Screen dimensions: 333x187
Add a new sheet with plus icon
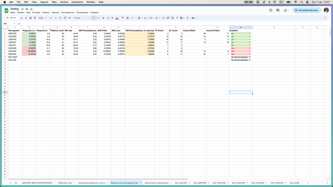[10, 183]
